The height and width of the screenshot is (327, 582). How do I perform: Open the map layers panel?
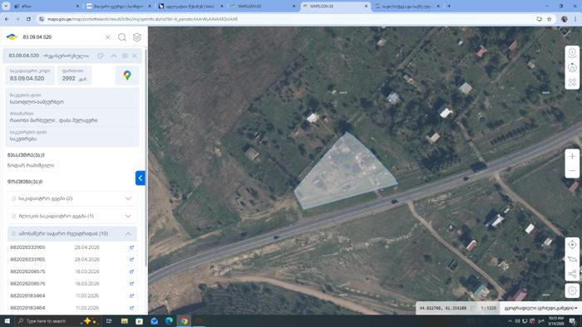137,37
